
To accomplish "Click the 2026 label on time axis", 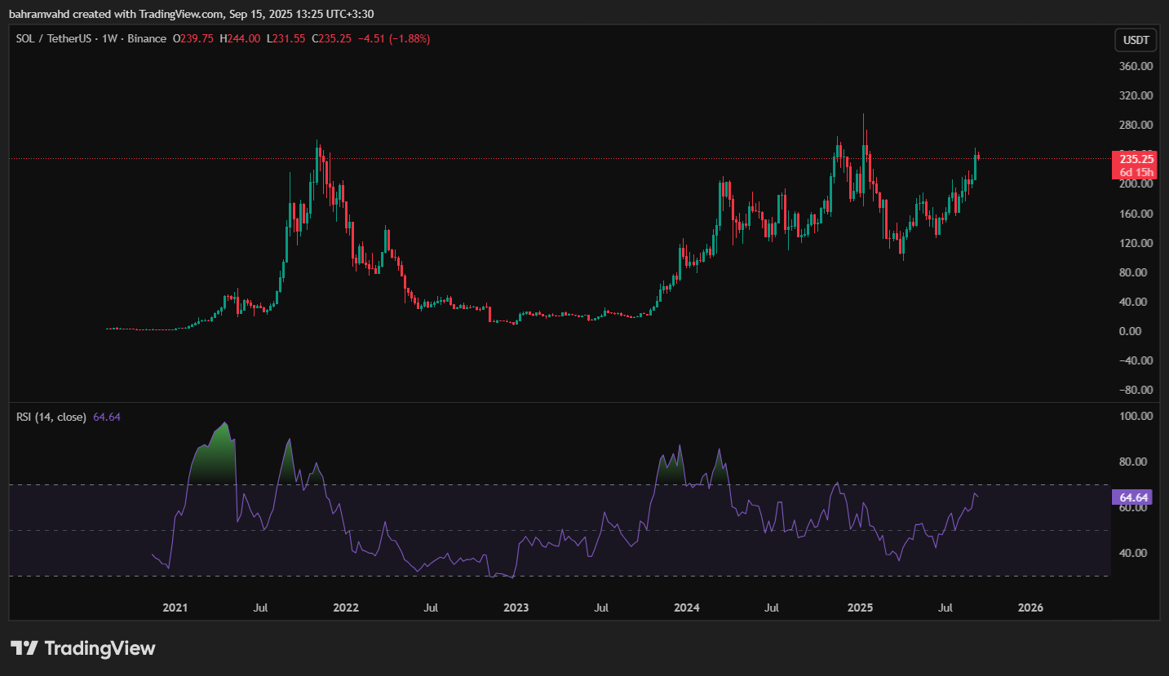I will pyautogui.click(x=1031, y=608).
